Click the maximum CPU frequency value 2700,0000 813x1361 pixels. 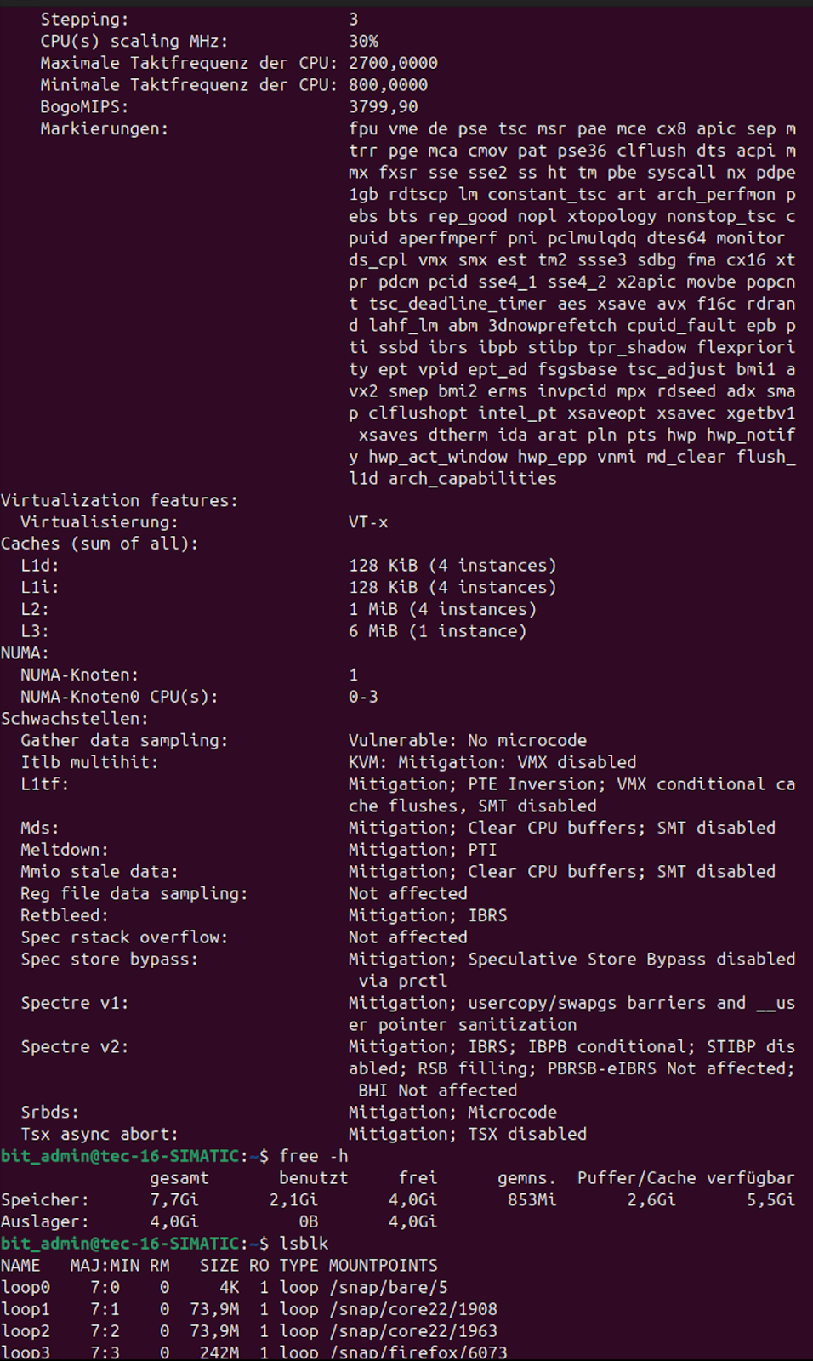pyautogui.click(x=393, y=63)
